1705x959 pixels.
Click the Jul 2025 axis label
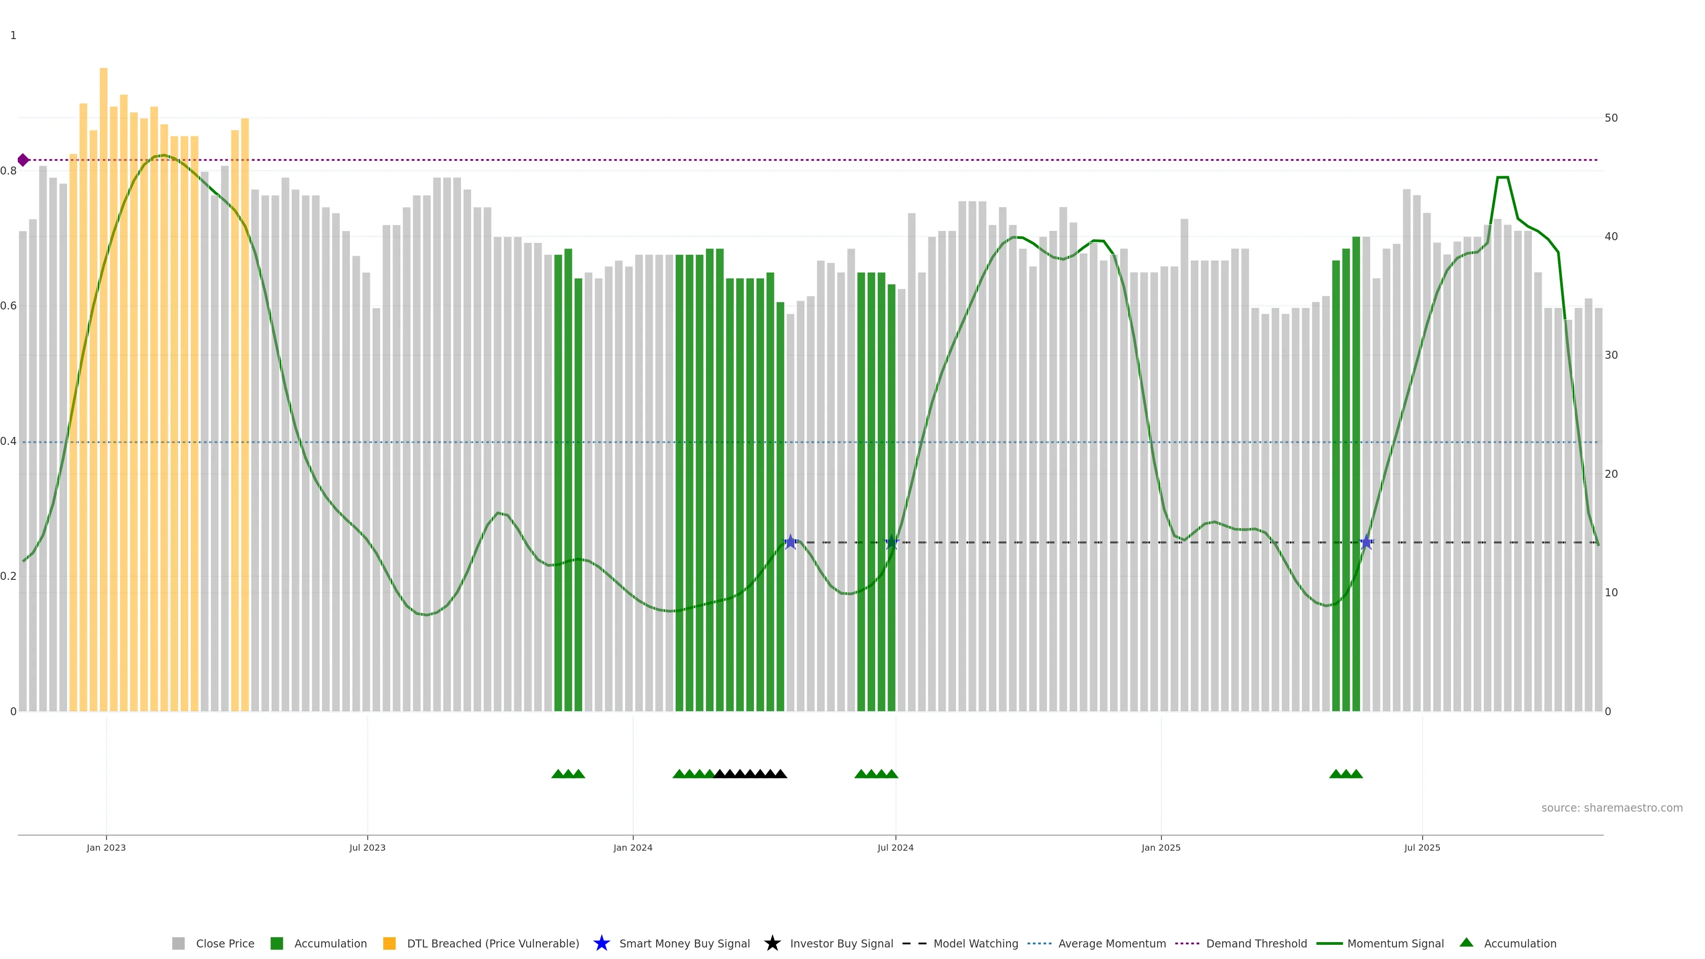[1422, 848]
